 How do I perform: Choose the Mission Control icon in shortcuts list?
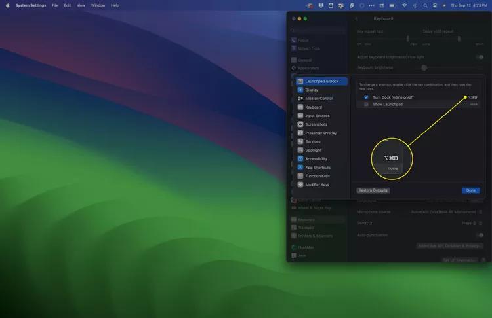300,99
